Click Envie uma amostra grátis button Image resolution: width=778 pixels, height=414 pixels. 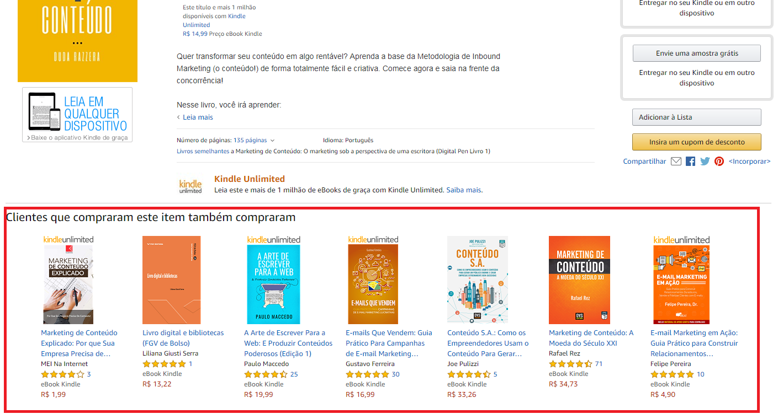tap(697, 53)
